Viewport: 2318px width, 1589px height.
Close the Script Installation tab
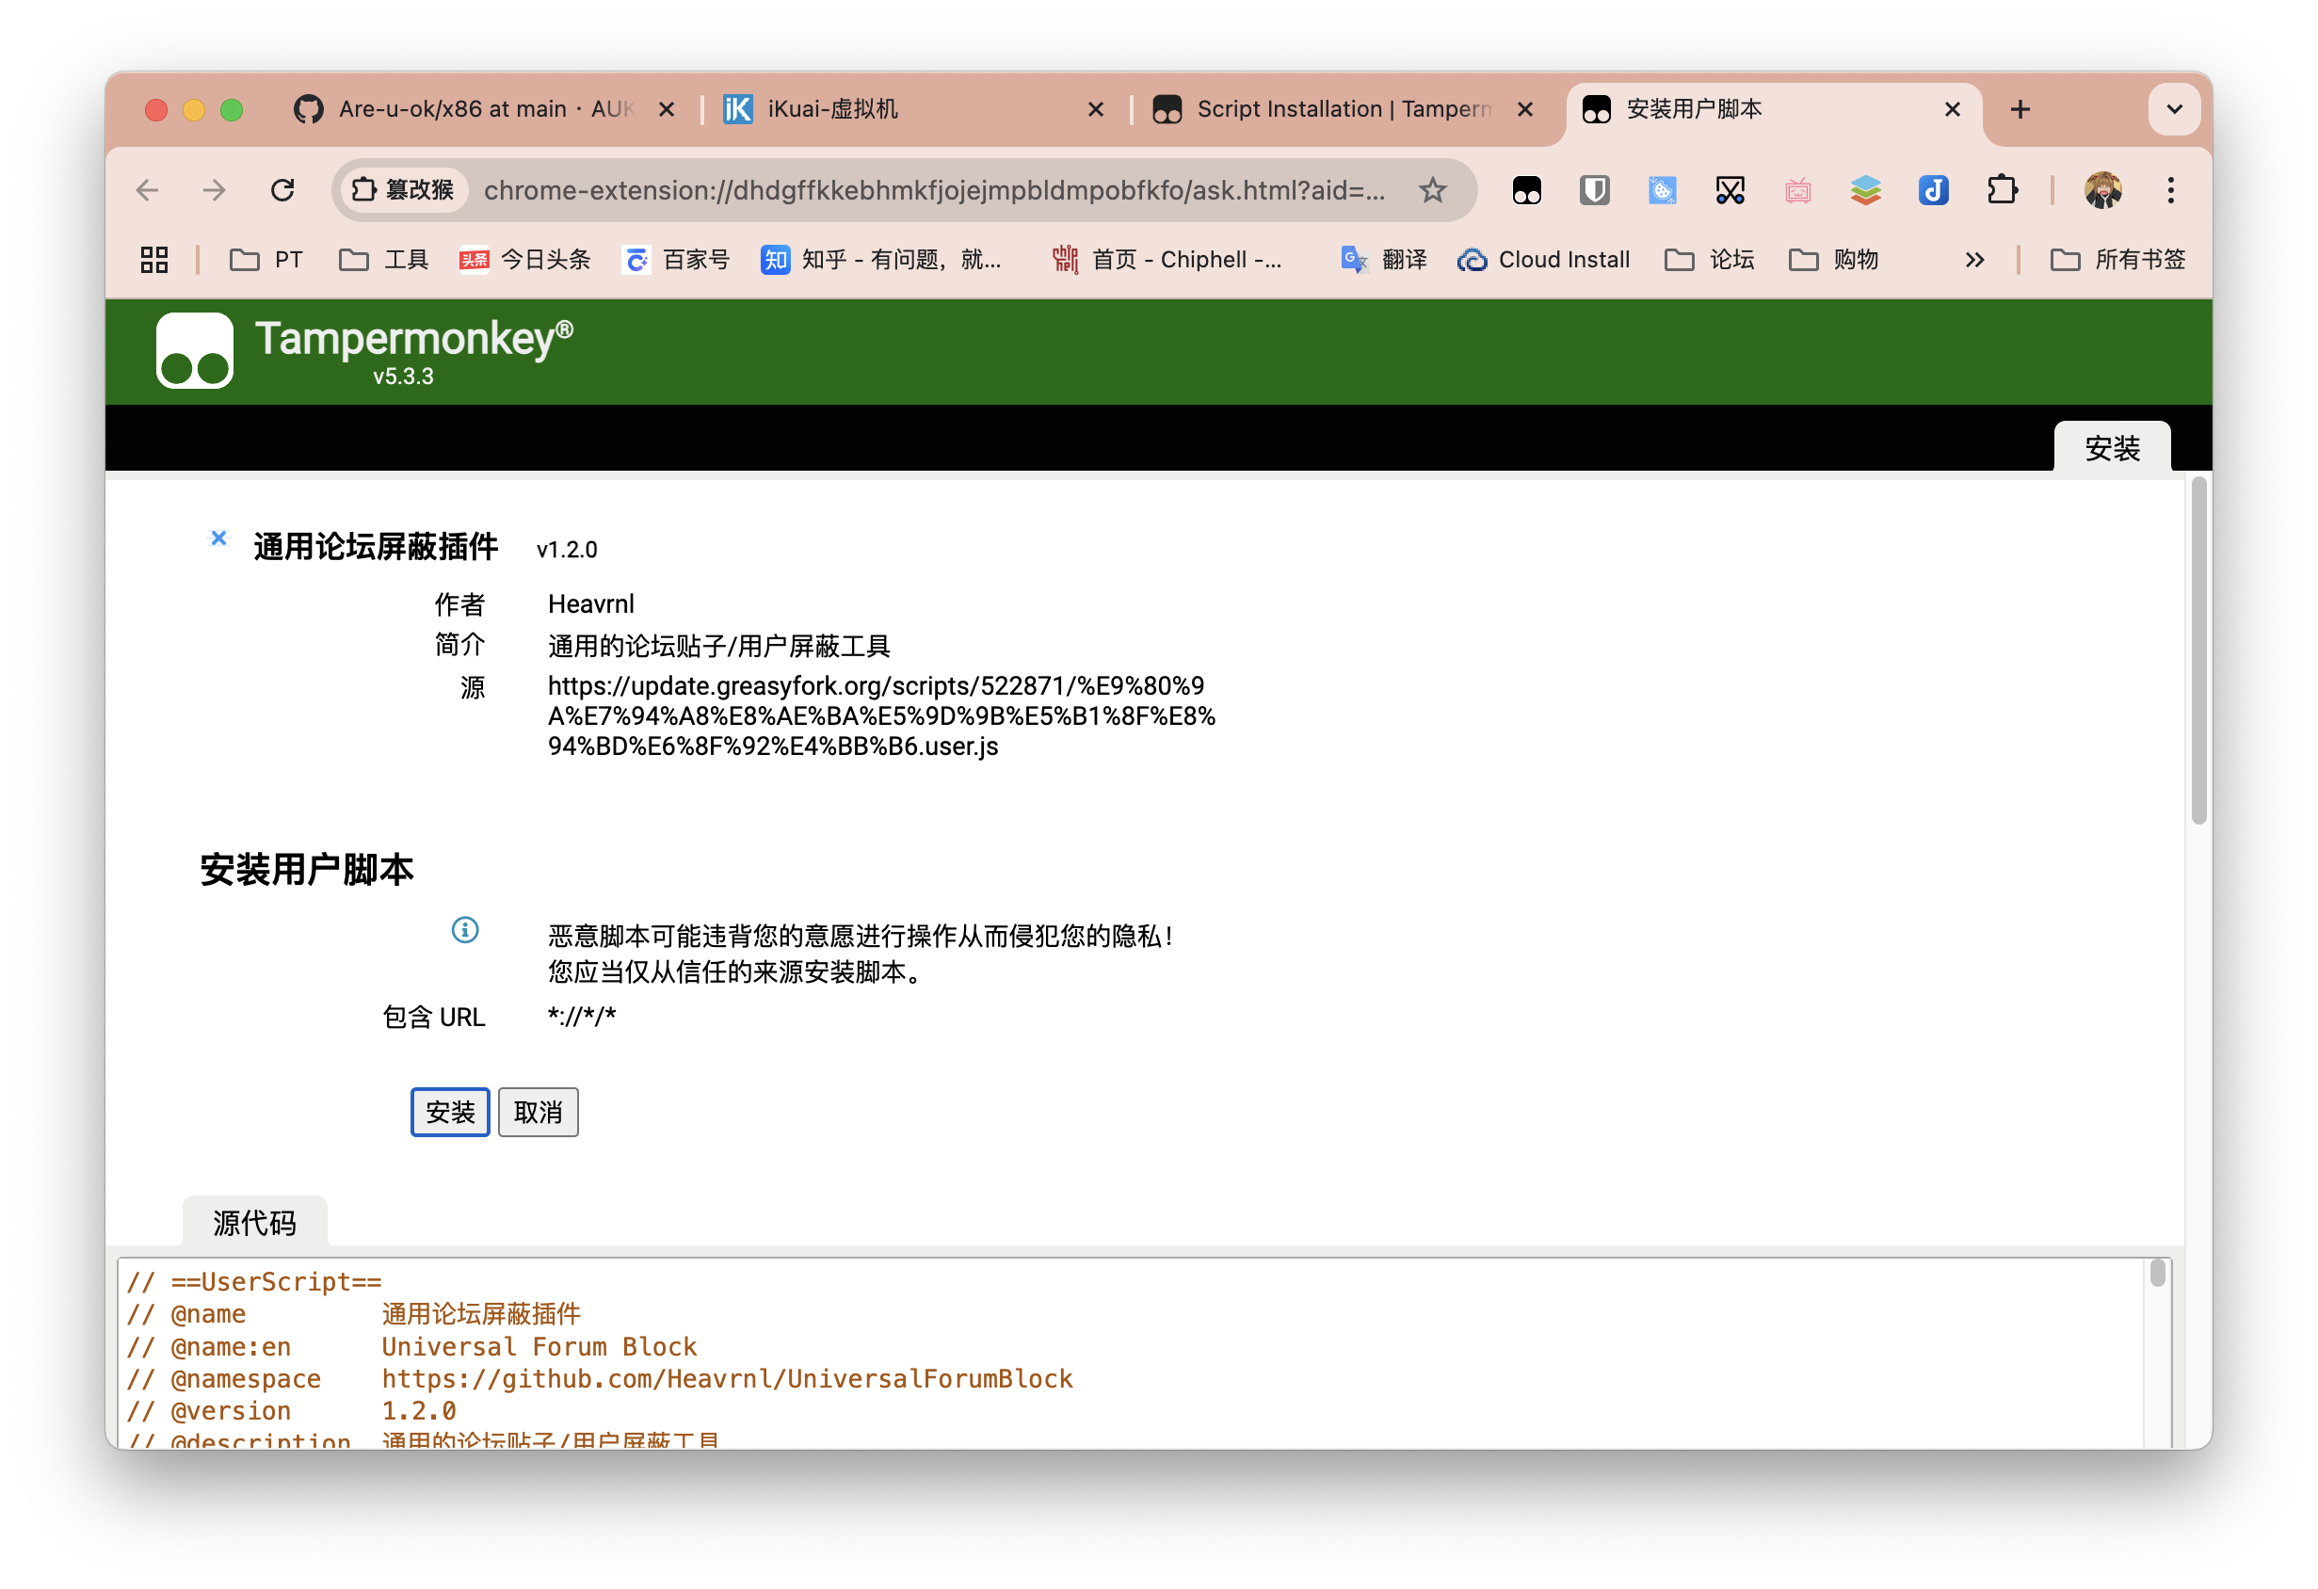click(1524, 109)
